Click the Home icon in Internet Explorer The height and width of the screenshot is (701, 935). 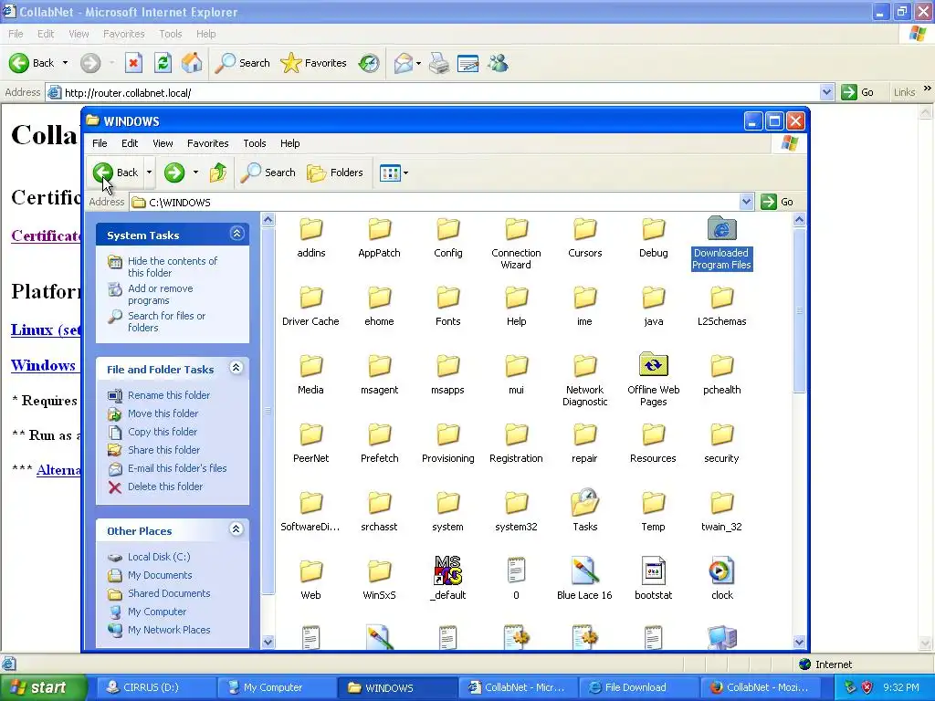pos(192,63)
